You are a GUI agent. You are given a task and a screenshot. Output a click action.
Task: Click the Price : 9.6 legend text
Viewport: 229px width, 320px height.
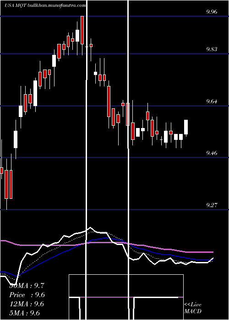(x=27, y=295)
